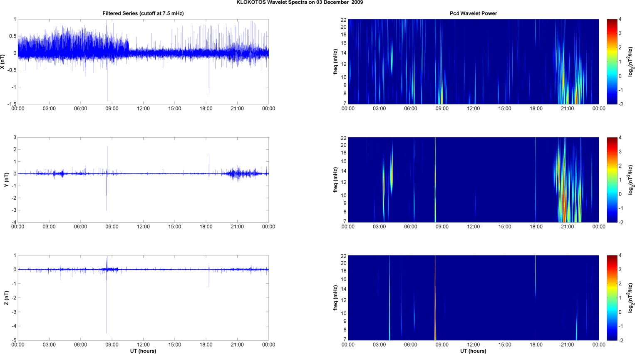
Task: Click 'UT (hours)' label under the bottom spectrogram
Action: (x=473, y=351)
